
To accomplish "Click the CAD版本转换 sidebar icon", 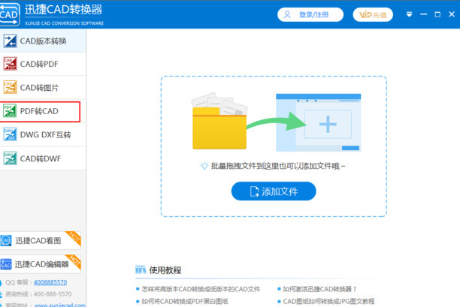I will point(10,41).
